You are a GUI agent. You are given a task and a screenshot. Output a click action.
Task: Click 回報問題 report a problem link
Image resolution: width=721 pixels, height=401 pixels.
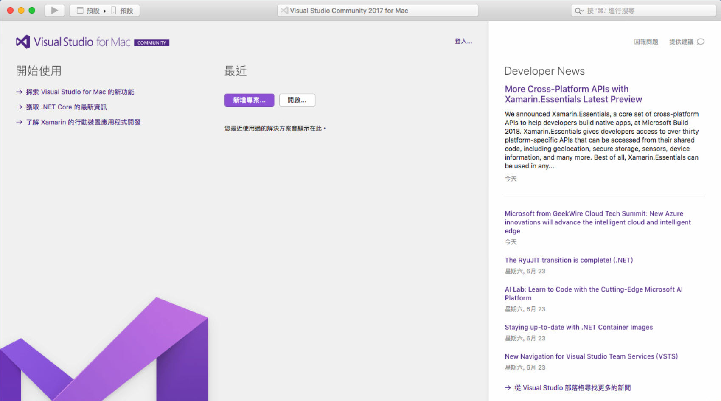tap(646, 42)
